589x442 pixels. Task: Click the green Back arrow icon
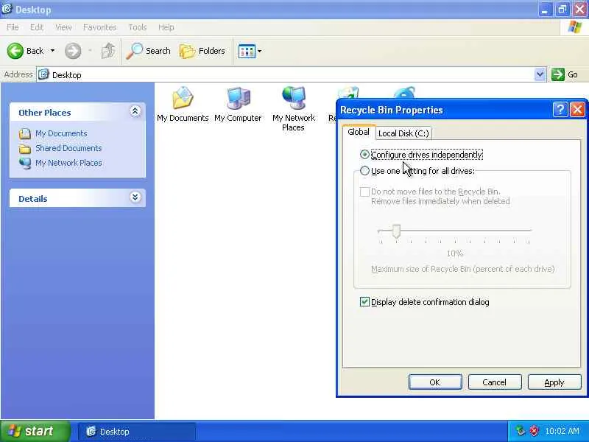(x=15, y=51)
